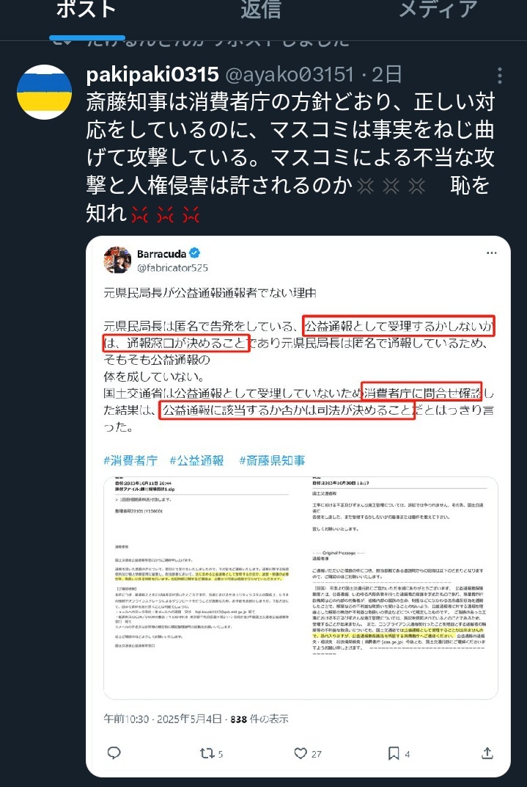Switch to the ポスト tab
Screen dimensions: 527x787
tap(86, 10)
